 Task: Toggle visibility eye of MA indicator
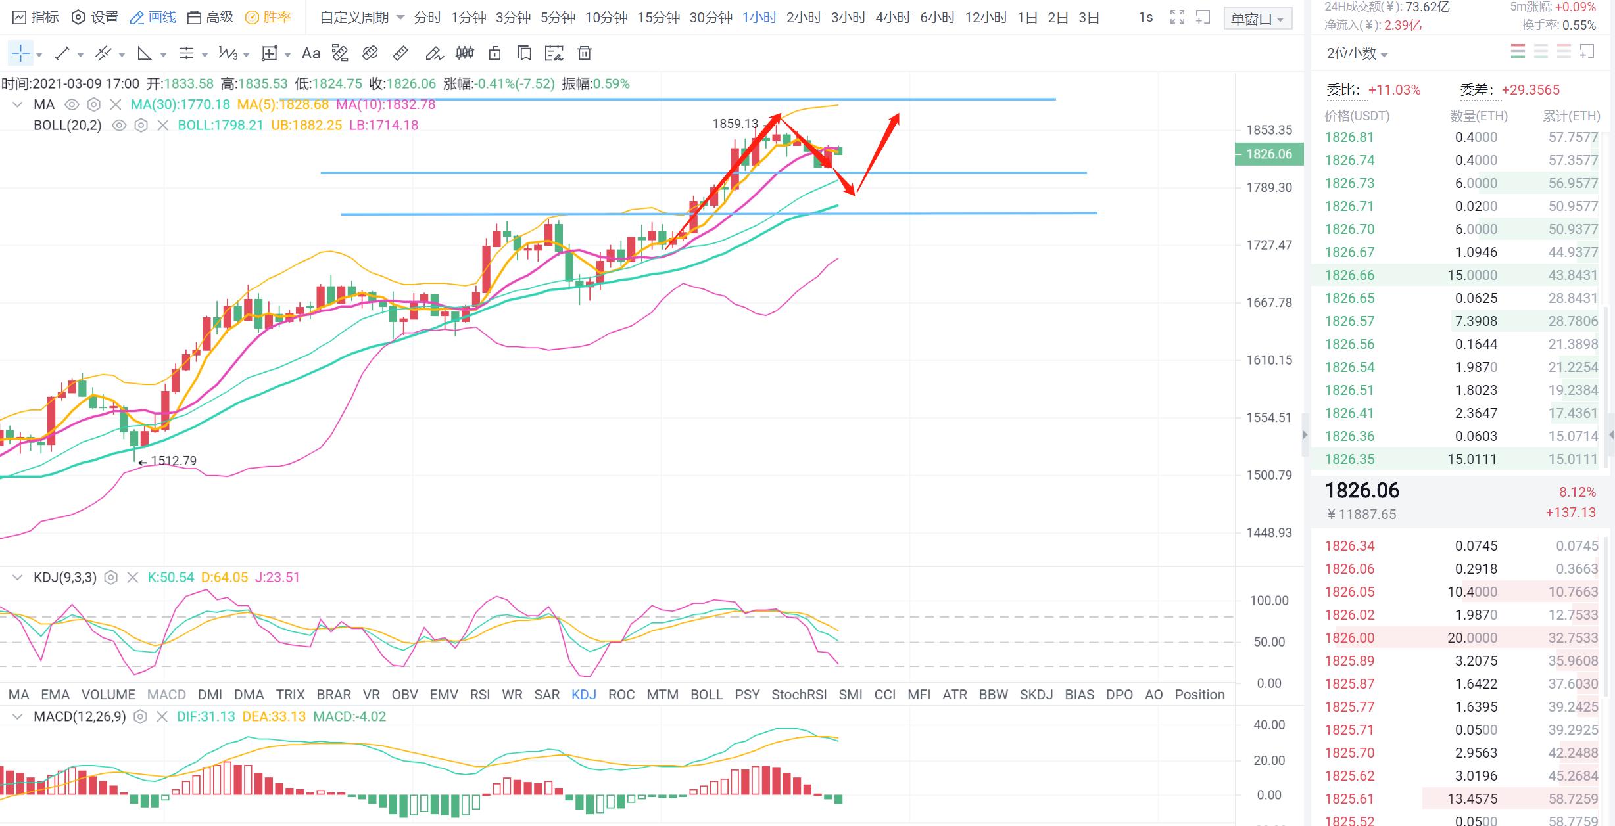click(72, 104)
